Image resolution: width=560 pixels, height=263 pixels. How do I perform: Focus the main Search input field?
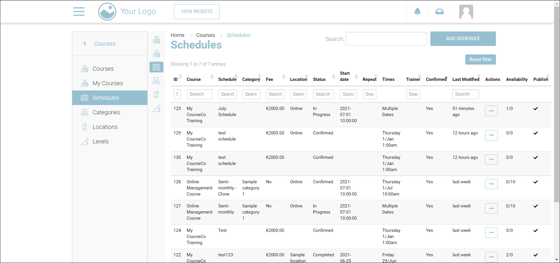386,39
